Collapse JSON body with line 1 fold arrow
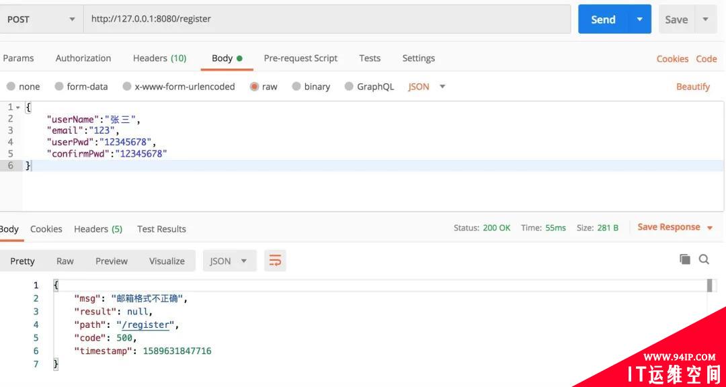This screenshot has width=726, height=387. (x=18, y=107)
